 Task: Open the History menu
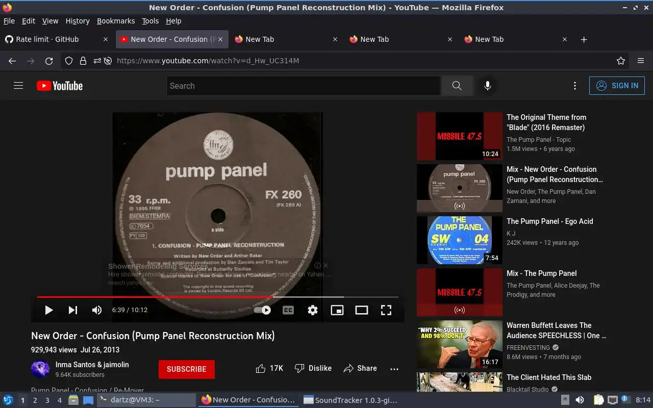(x=78, y=21)
